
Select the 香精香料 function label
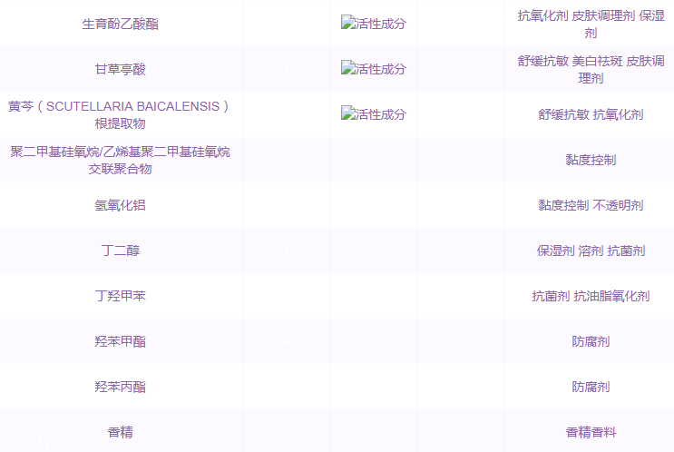(591, 432)
